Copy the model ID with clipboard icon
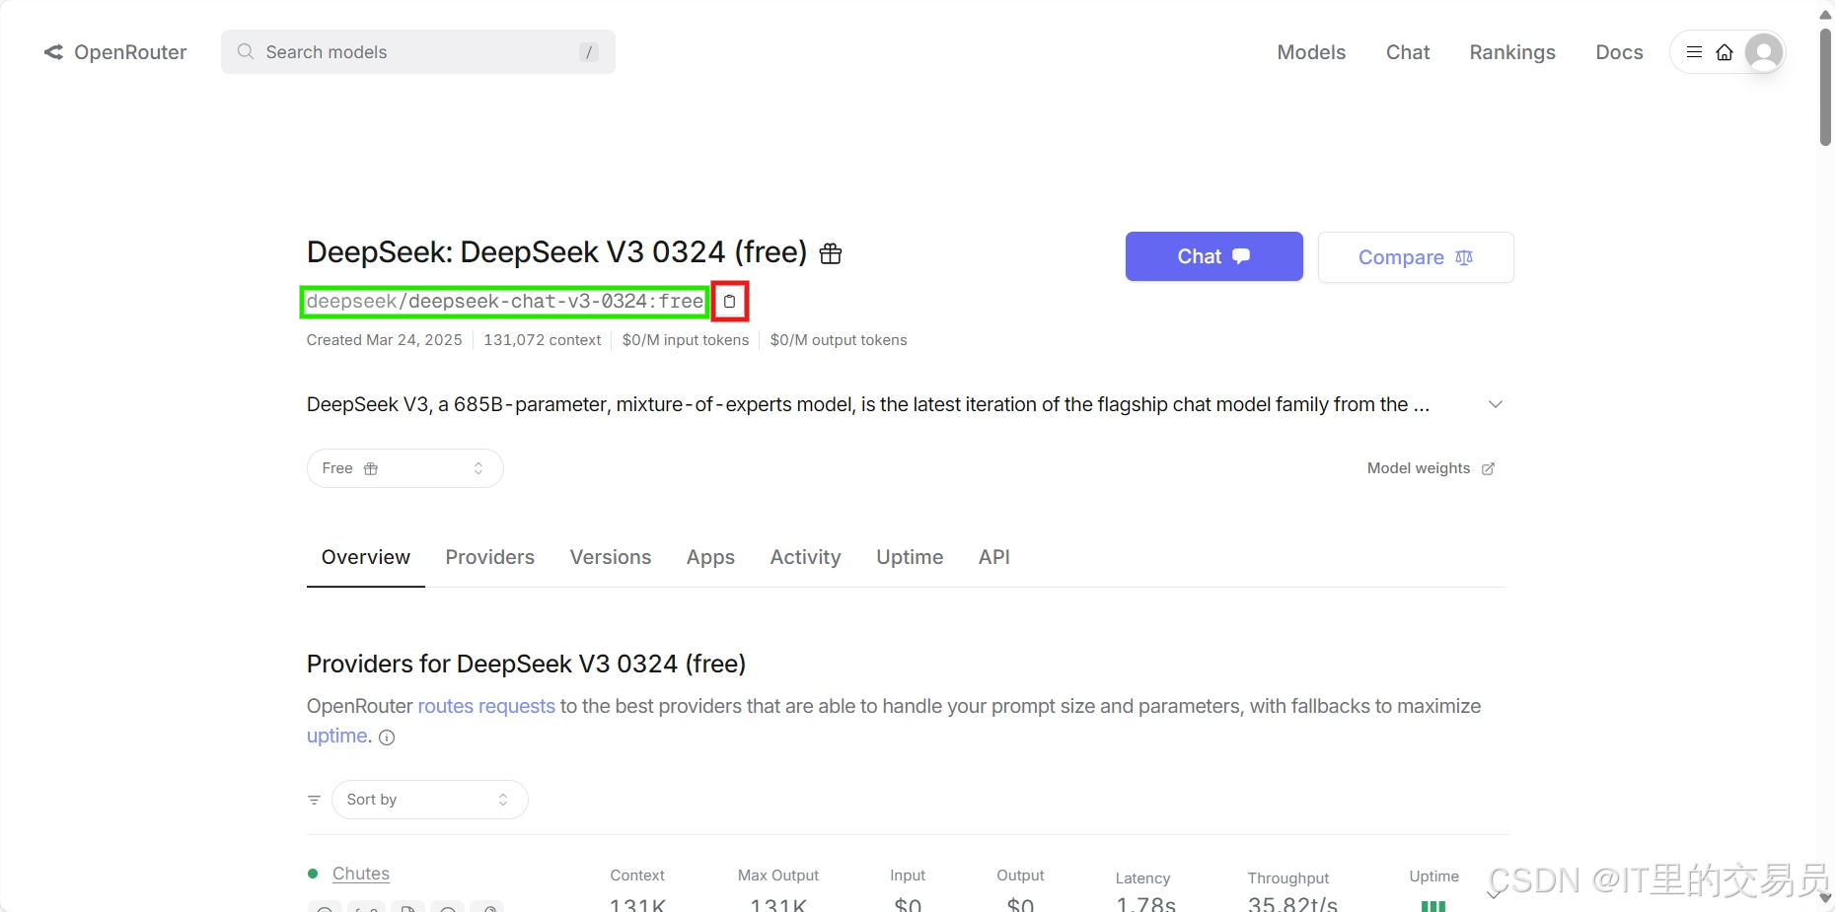This screenshot has width=1835, height=912. [730, 301]
